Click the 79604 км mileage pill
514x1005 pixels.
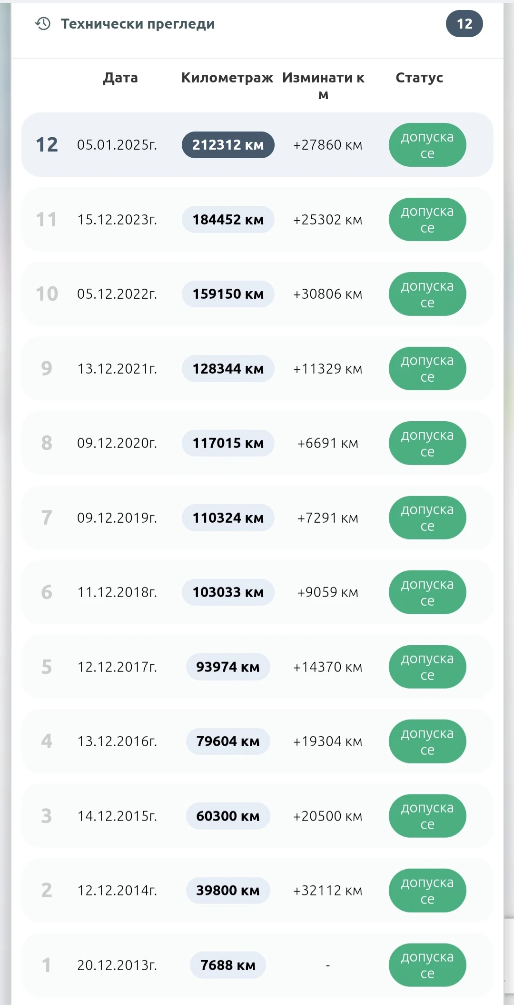(x=228, y=741)
